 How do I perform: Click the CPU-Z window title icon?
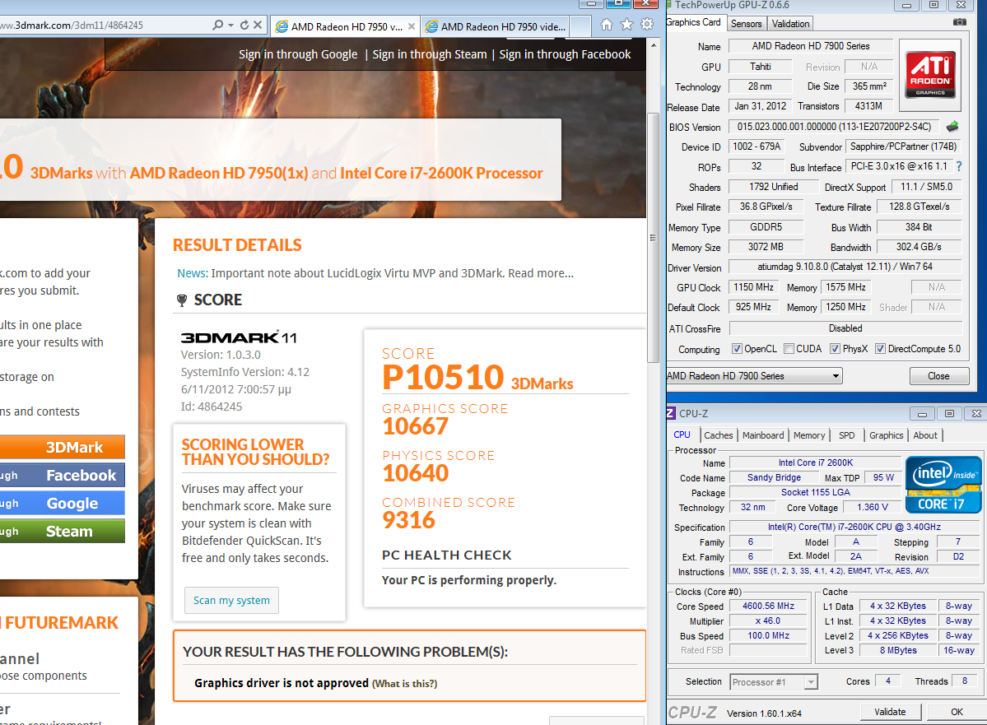tap(670, 413)
